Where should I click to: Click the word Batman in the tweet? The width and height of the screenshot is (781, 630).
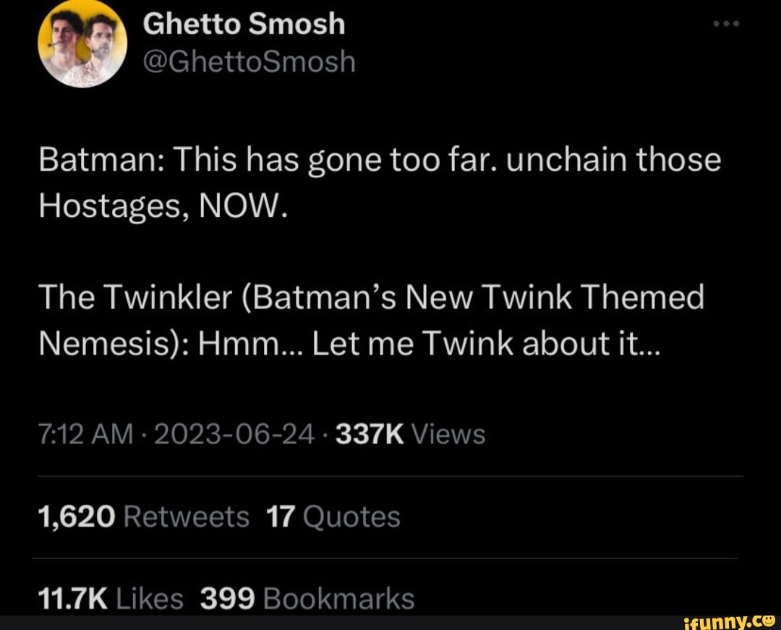pos(83,159)
